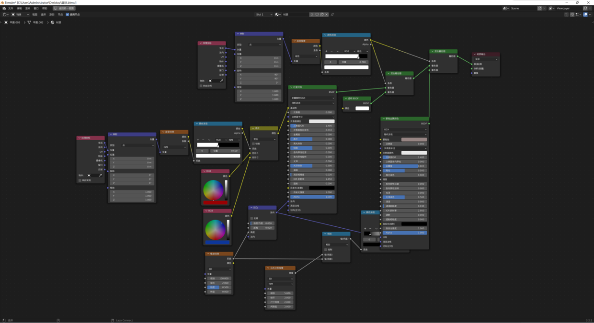Click the material browse sphere icon
This screenshot has height=323, width=594.
(278, 14)
